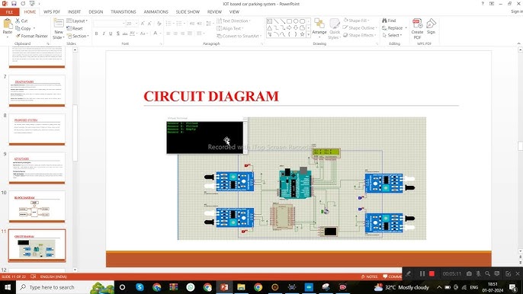Expand the Layout dropdown
This screenshot has height=294, width=523.
pyautogui.click(x=78, y=21)
